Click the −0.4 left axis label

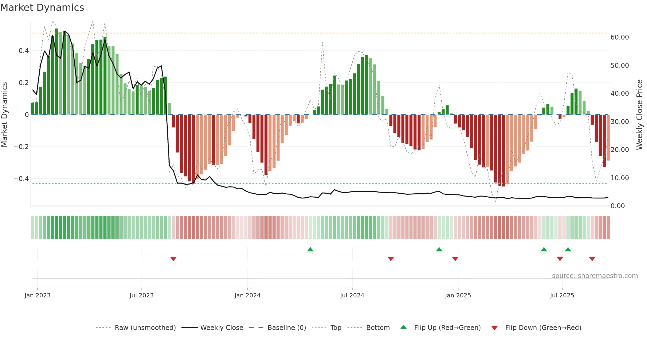(21, 179)
